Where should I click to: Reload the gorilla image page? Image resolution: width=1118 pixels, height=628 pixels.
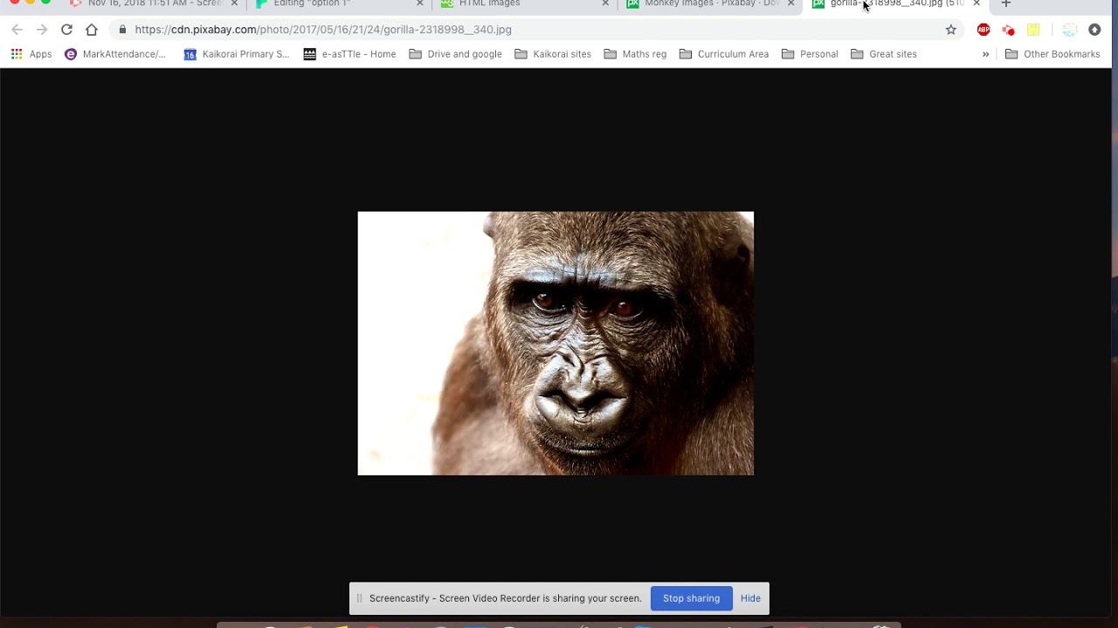click(66, 30)
